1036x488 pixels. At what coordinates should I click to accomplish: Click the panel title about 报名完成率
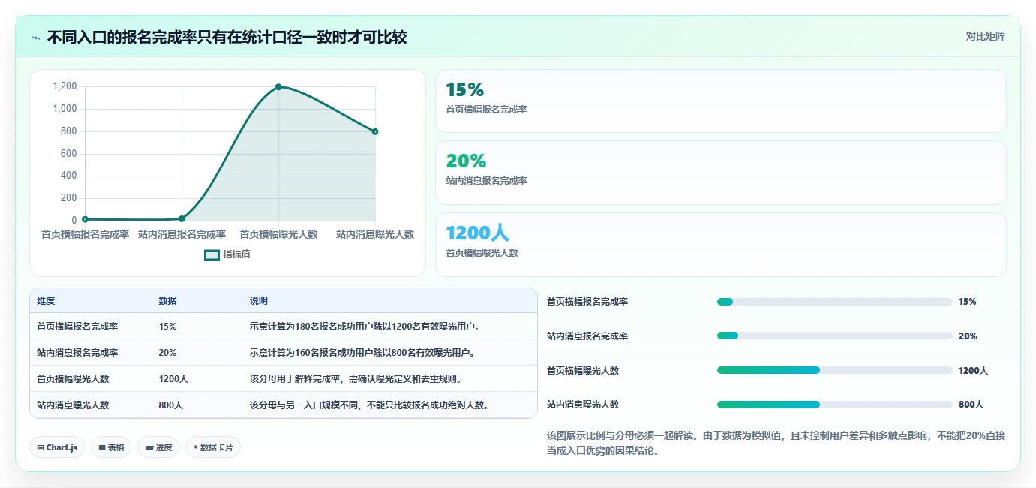click(227, 37)
